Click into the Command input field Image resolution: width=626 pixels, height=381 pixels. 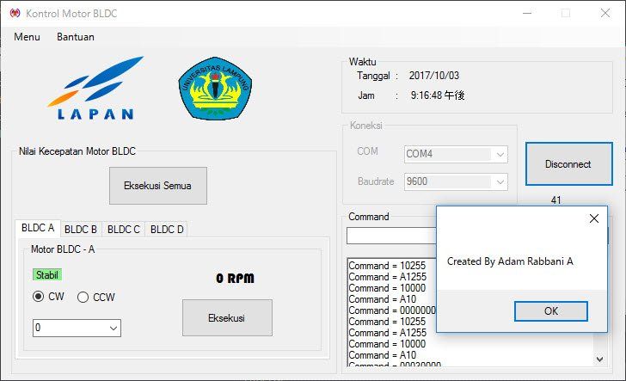391,236
